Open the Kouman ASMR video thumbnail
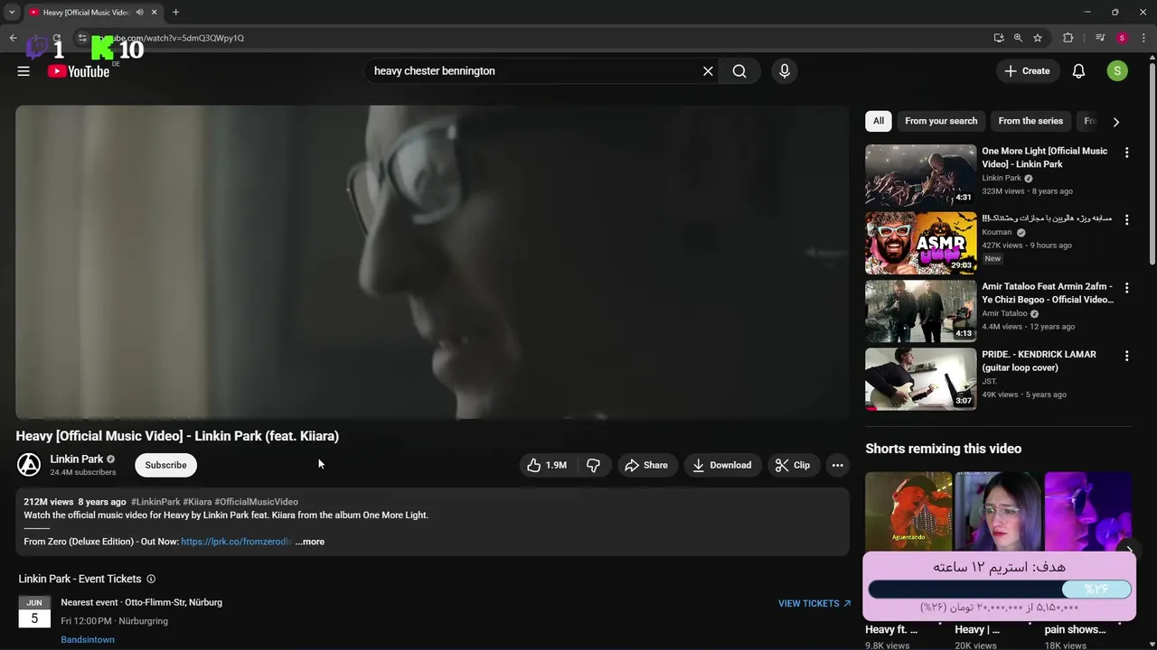This screenshot has width=1157, height=650. (x=921, y=244)
